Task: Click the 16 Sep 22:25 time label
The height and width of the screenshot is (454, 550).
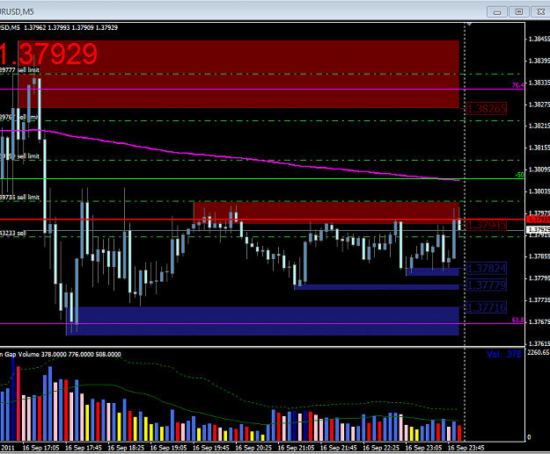Action: coord(381,448)
